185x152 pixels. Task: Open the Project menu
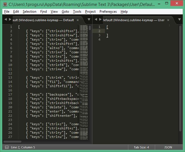pyautogui.click(x=90, y=12)
